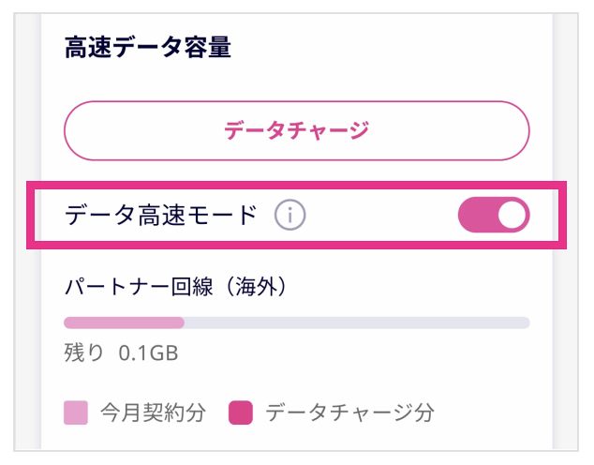Click the 残り 0.1GB remaining text
Image resolution: width=594 pixels, height=465 pixels.
pos(121,352)
